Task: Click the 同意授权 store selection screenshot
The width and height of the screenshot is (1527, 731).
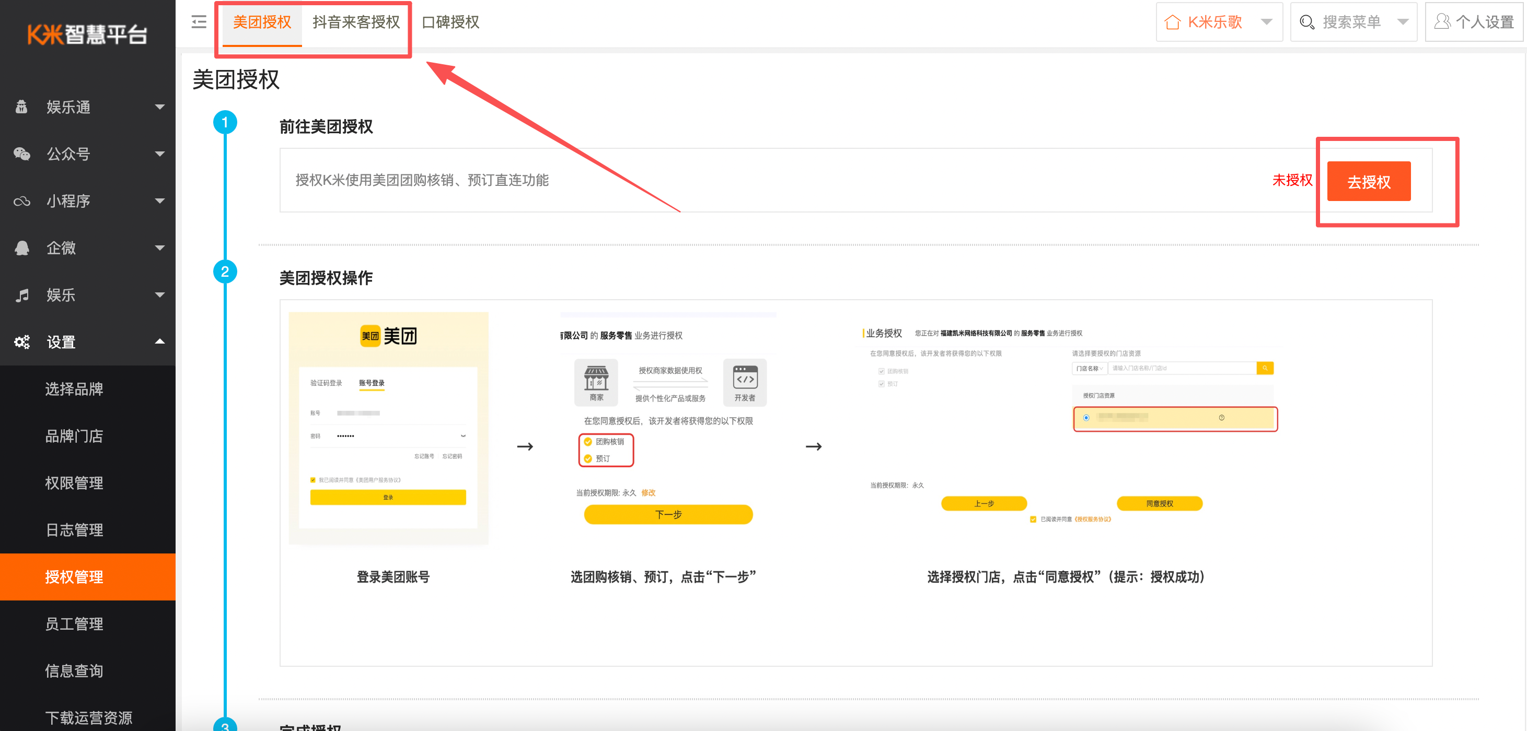Action: (1069, 426)
